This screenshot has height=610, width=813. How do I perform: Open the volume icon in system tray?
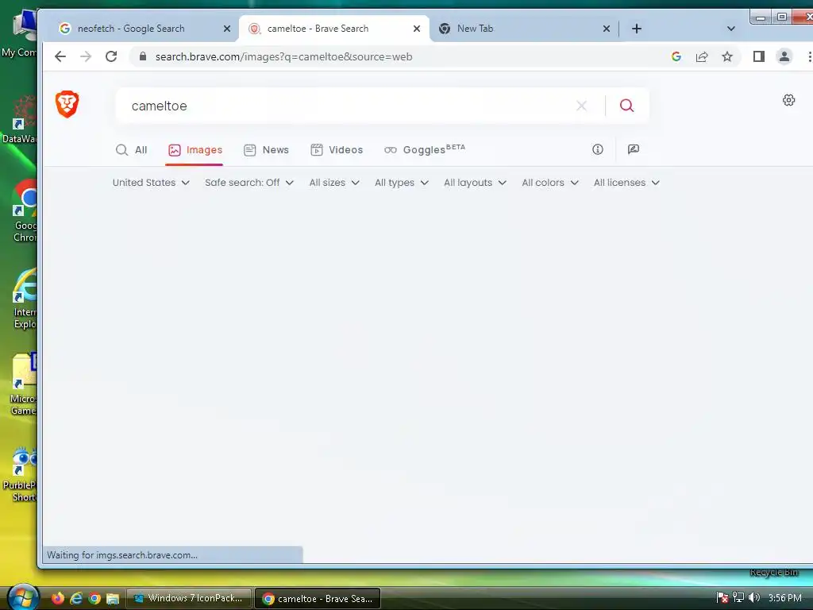754,597
